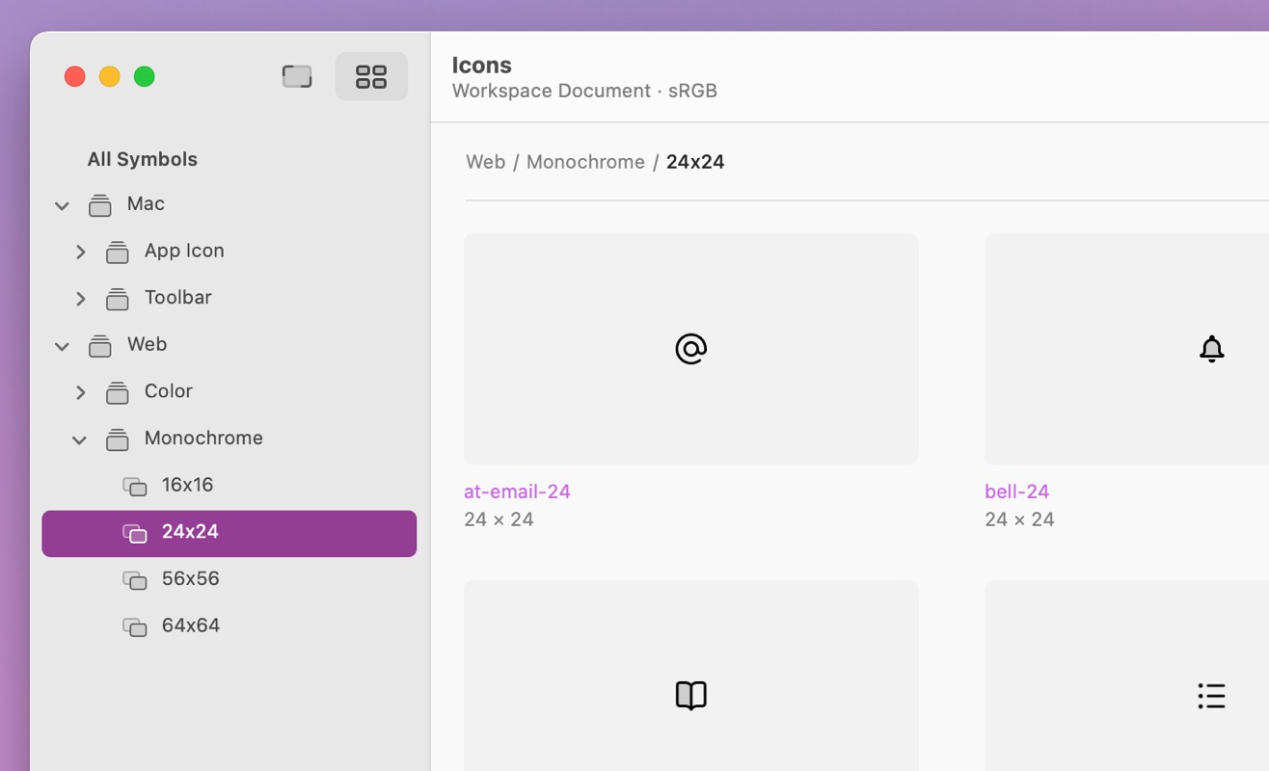Click Monochrome in the breadcrumb path
1269x771 pixels.
point(585,162)
